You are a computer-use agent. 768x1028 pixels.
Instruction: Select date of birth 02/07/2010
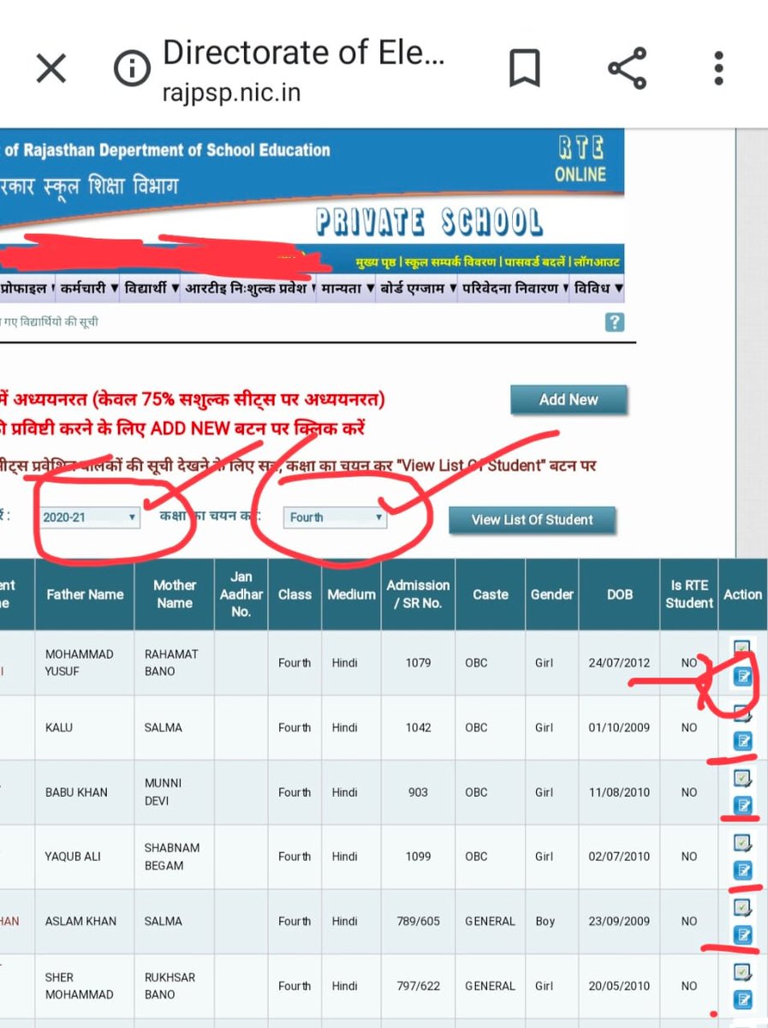(619, 857)
